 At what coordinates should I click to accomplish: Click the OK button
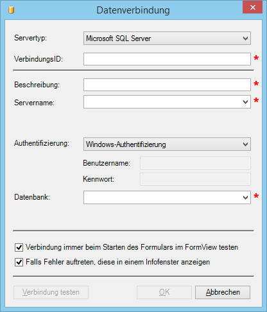pyautogui.click(x=164, y=292)
